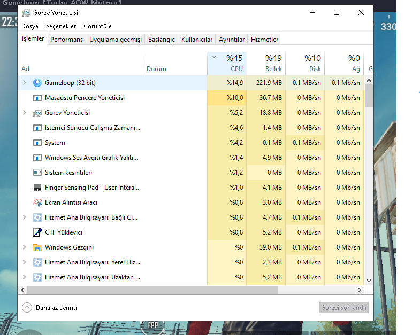Open the Dosya menu

(x=30, y=26)
